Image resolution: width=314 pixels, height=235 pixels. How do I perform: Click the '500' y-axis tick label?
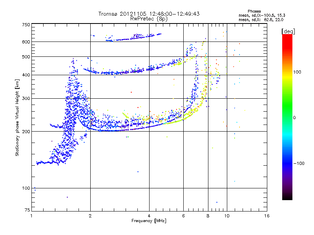[26, 57]
